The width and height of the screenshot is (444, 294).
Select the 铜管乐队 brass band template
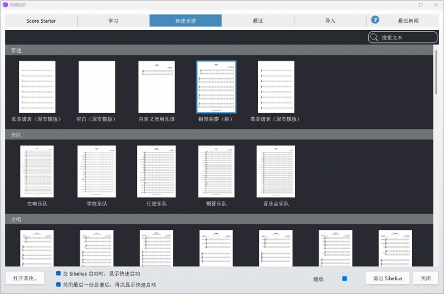click(216, 171)
